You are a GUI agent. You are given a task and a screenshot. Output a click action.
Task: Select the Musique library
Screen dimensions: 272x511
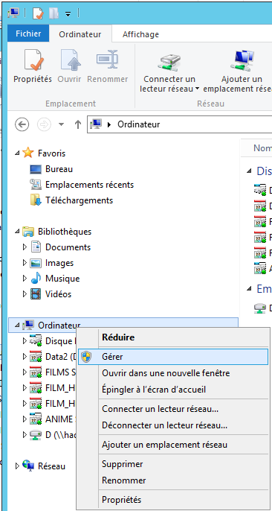click(x=62, y=279)
